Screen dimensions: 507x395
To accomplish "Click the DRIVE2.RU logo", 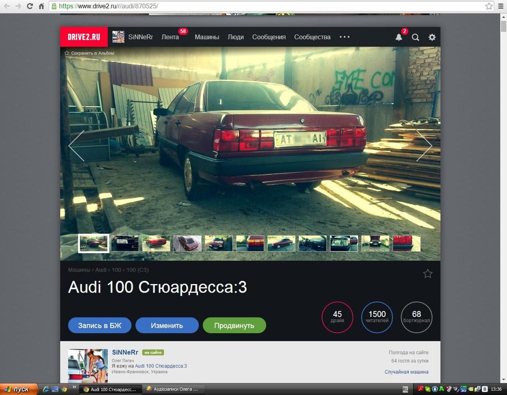I will pyautogui.click(x=84, y=37).
